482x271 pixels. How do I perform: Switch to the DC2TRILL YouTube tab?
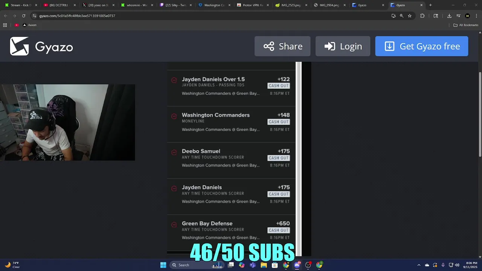point(59,5)
